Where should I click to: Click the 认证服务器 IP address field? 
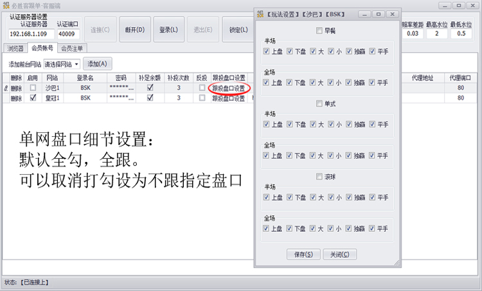pyautogui.click(x=31, y=34)
